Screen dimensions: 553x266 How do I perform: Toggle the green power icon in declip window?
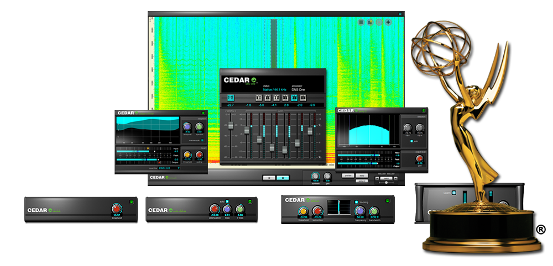[423, 111]
